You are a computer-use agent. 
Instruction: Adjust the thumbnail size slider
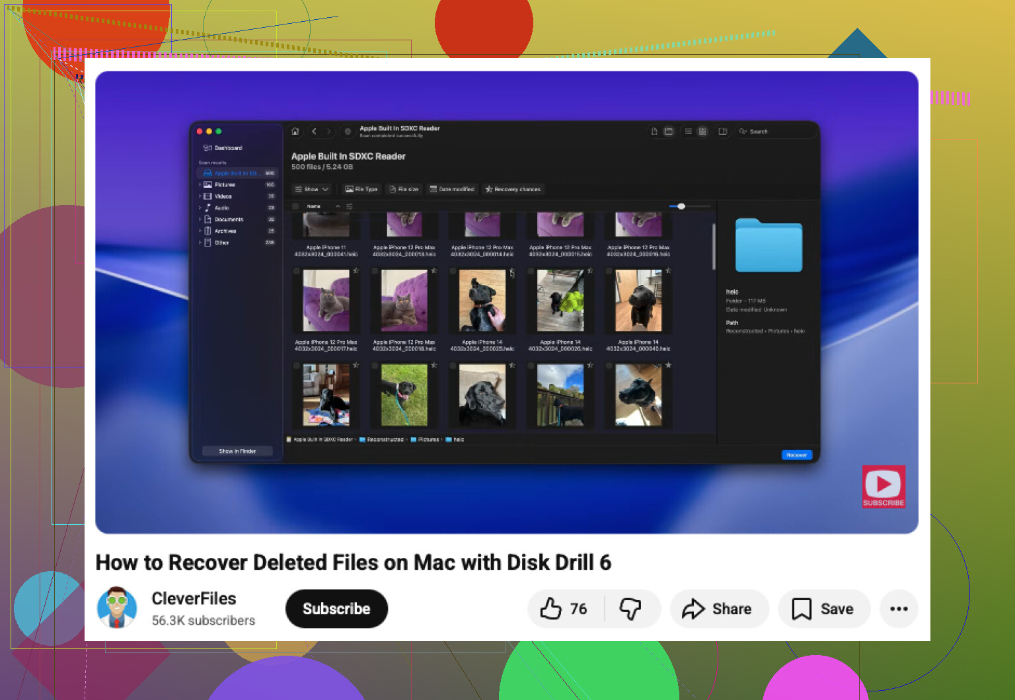pos(689,206)
